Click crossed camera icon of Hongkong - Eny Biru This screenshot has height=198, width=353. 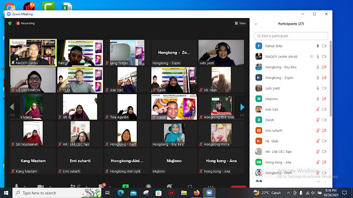click(324, 67)
